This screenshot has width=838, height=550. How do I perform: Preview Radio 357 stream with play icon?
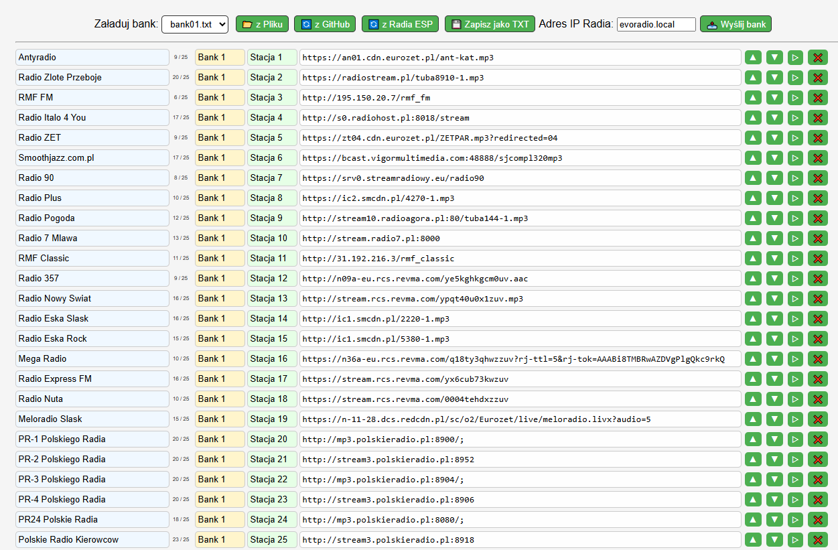(x=795, y=279)
